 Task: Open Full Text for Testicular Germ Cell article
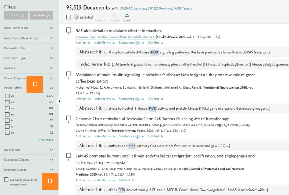(x=155, y=136)
